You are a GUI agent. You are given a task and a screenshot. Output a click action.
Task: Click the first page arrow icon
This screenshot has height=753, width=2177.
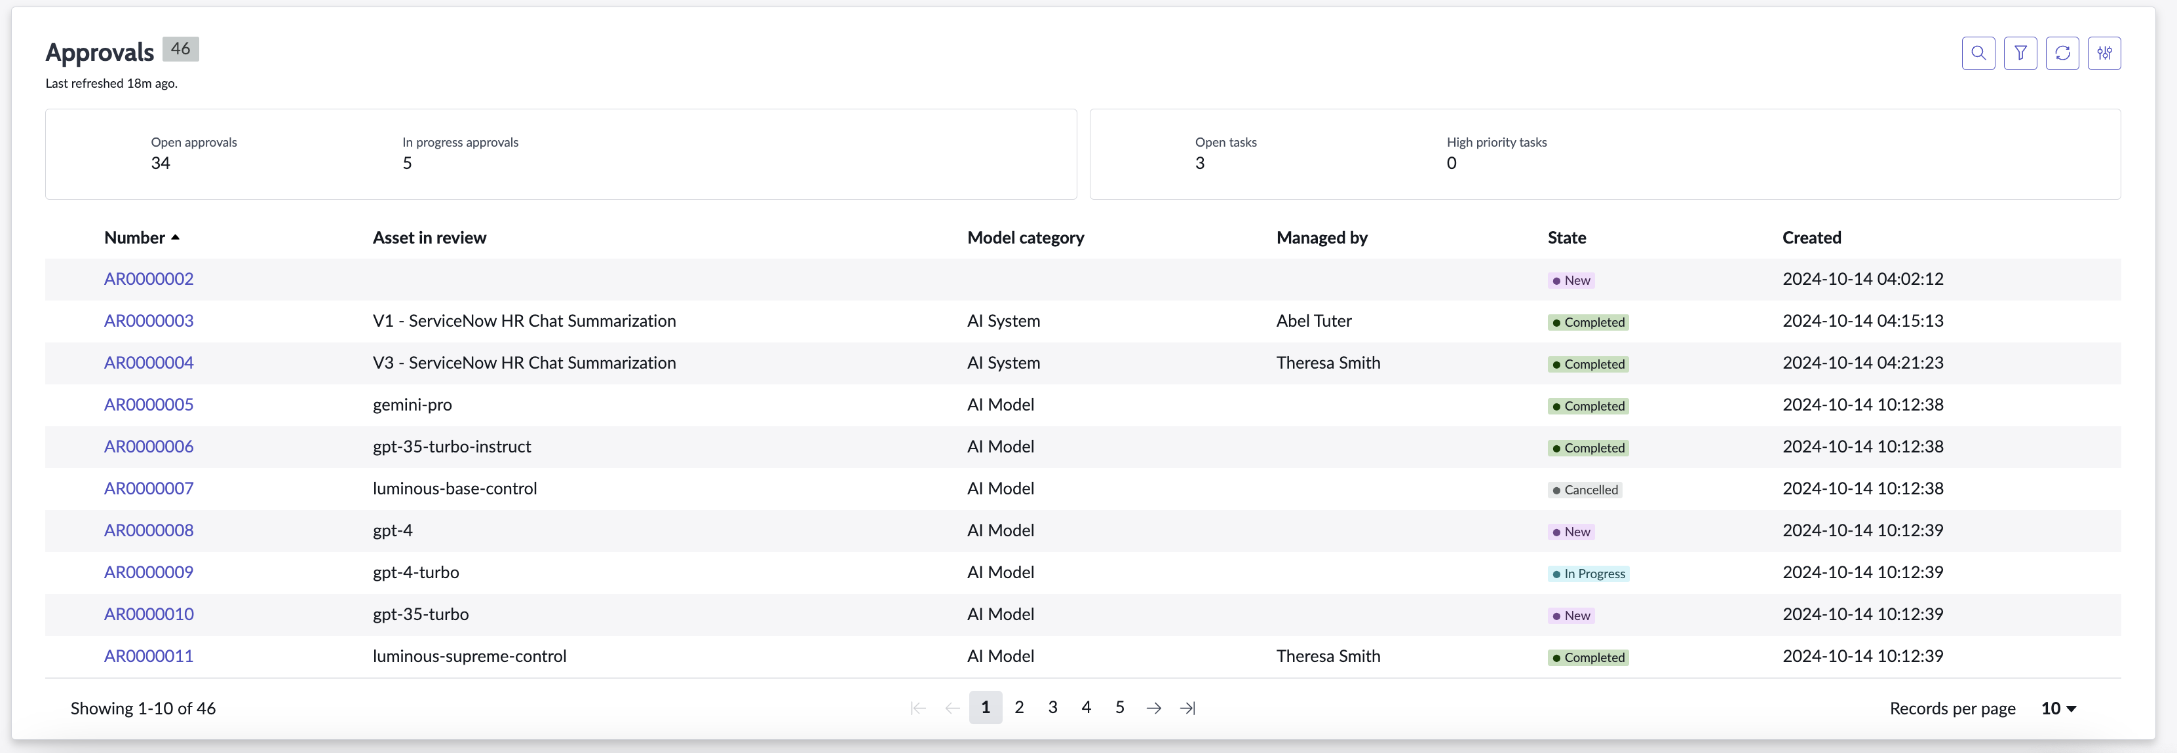click(x=919, y=708)
